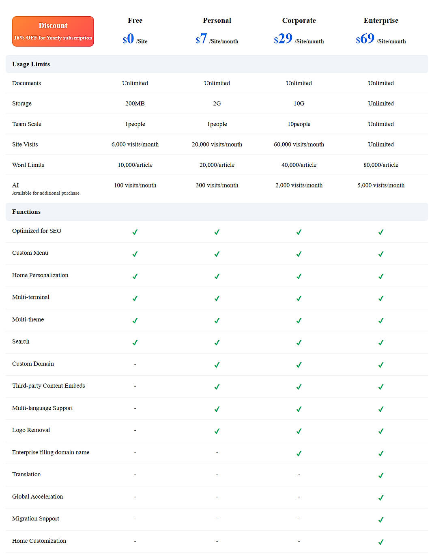Select the Multi-language Support checkmark under Personal
This screenshot has width=434, height=559.
pos(217,409)
